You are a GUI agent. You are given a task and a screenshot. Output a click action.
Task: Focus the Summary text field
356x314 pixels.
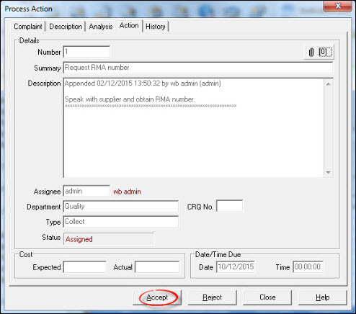click(198, 68)
